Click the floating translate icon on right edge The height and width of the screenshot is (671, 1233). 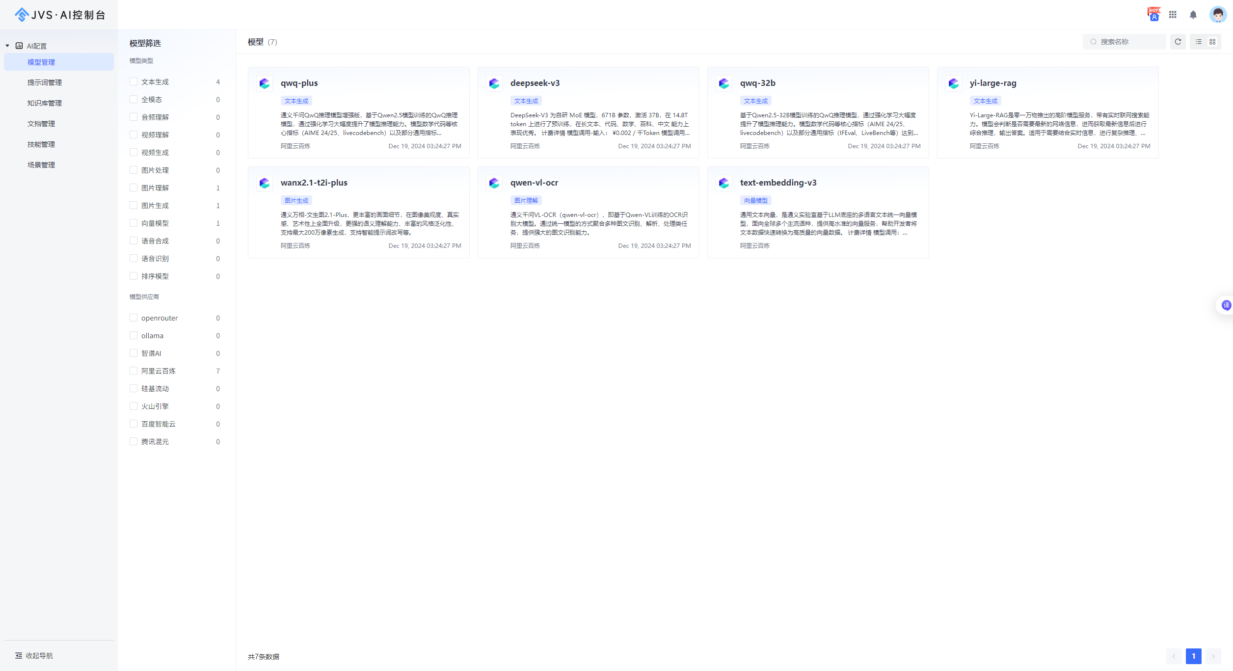coord(1226,305)
